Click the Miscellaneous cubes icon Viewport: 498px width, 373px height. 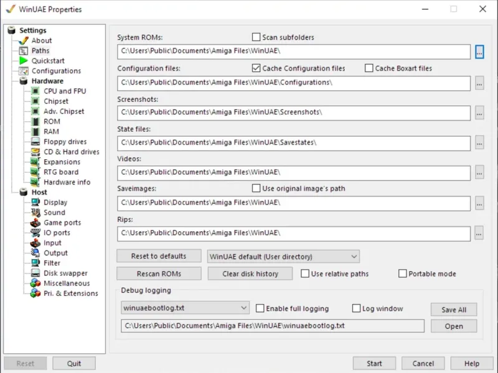click(x=35, y=283)
